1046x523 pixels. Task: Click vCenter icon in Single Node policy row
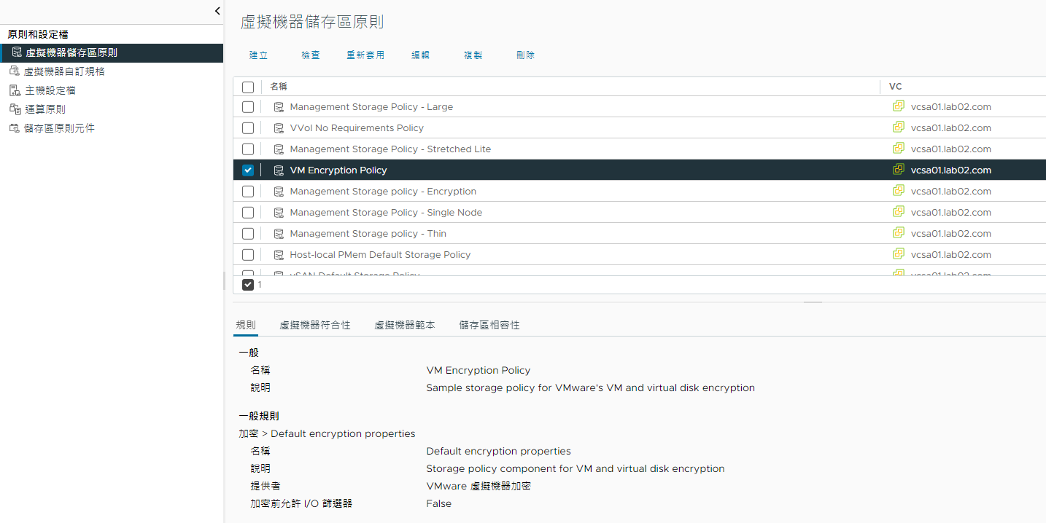899,212
